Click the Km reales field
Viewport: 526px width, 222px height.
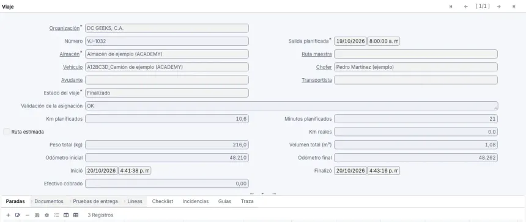tap(416, 132)
